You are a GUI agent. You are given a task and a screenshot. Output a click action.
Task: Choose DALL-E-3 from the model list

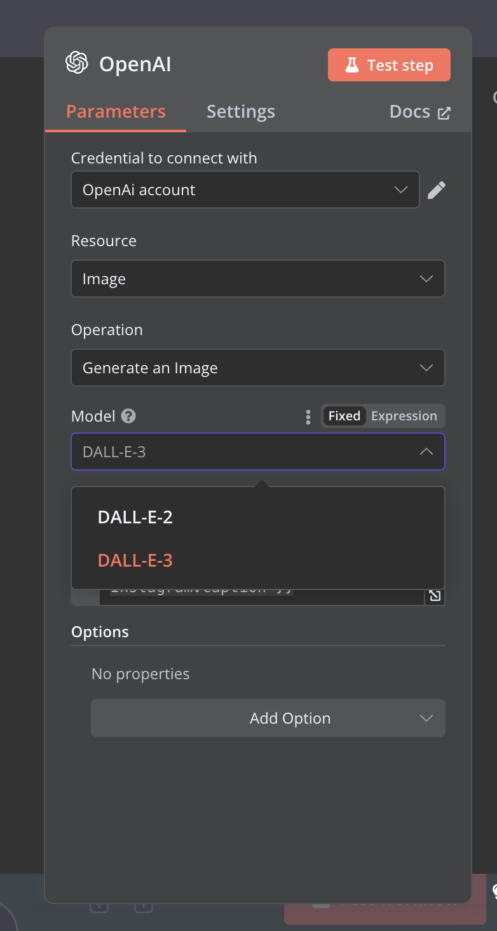coord(258,560)
